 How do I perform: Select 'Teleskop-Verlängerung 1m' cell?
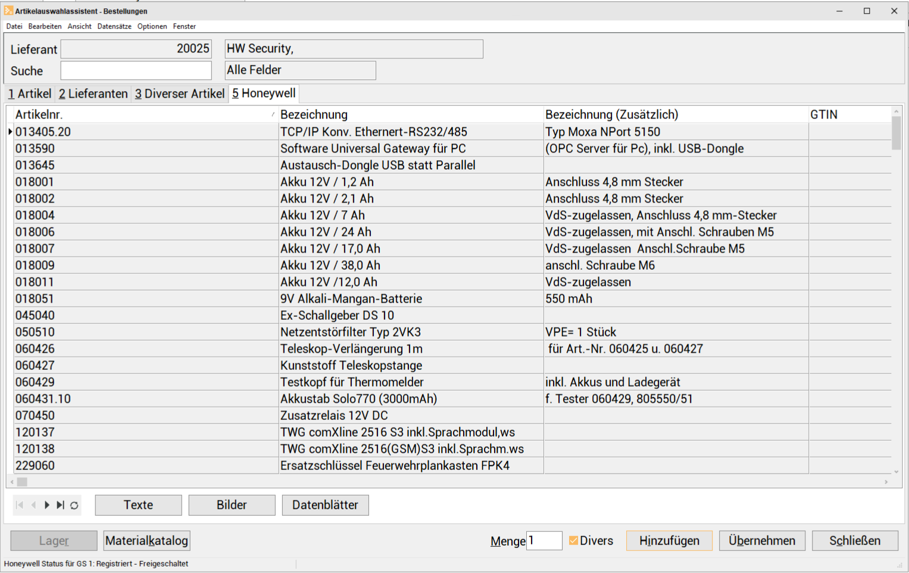point(411,348)
